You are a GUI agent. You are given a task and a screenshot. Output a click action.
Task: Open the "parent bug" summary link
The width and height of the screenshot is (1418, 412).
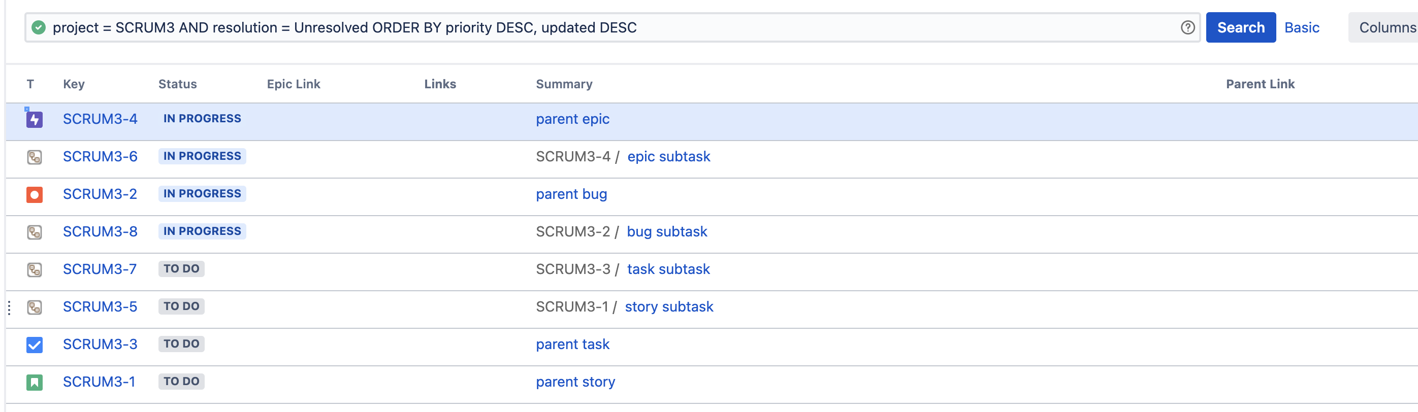[571, 195]
